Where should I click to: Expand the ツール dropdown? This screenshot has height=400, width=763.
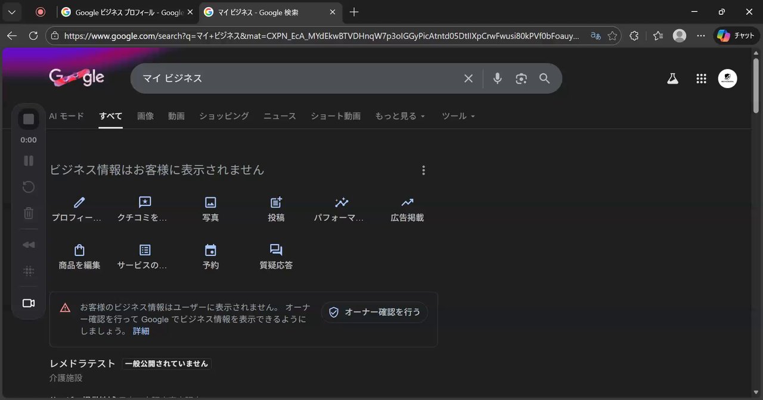(x=458, y=116)
